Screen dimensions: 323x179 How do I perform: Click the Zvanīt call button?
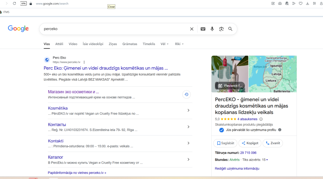point(273,143)
